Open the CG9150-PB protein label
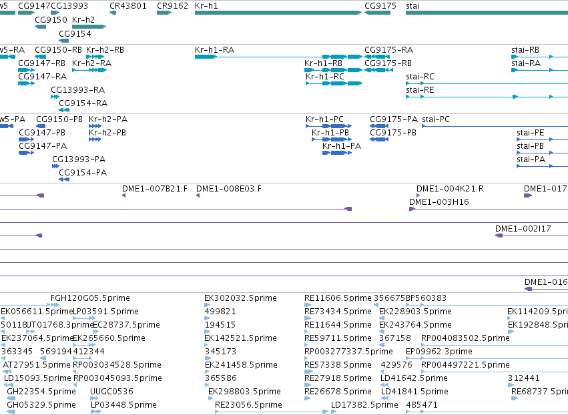The height and width of the screenshot is (415, 568). pyautogui.click(x=59, y=119)
